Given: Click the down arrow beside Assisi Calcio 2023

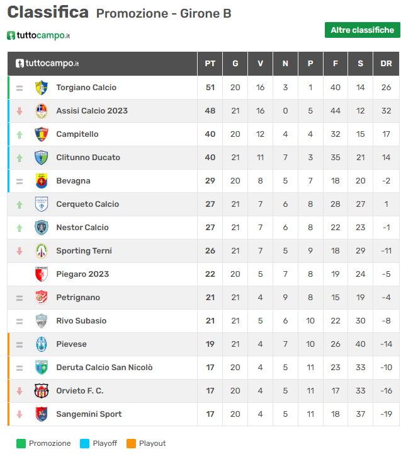Looking at the screenshot, I should coord(20,111).
